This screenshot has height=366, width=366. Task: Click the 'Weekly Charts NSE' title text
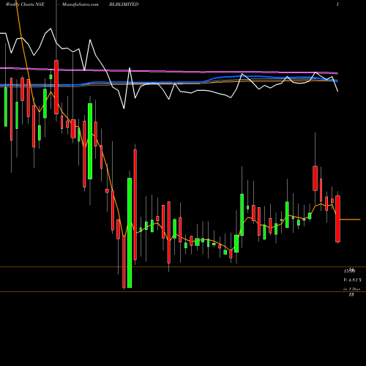25,4
